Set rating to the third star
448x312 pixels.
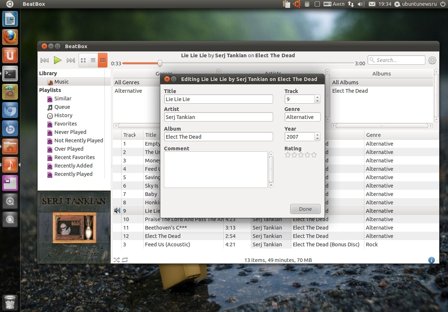tap(301, 155)
